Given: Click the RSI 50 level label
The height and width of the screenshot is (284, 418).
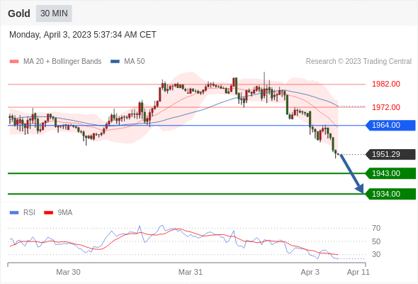Looking at the screenshot, I should coord(376,241).
